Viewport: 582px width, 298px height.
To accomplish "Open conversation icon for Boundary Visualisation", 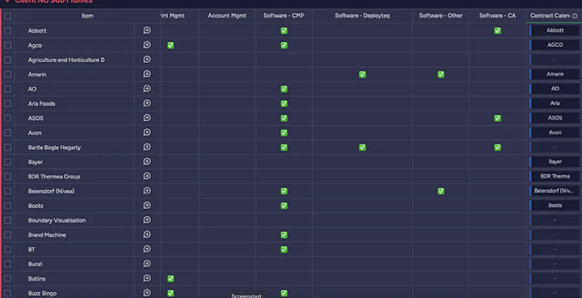I will click(147, 220).
